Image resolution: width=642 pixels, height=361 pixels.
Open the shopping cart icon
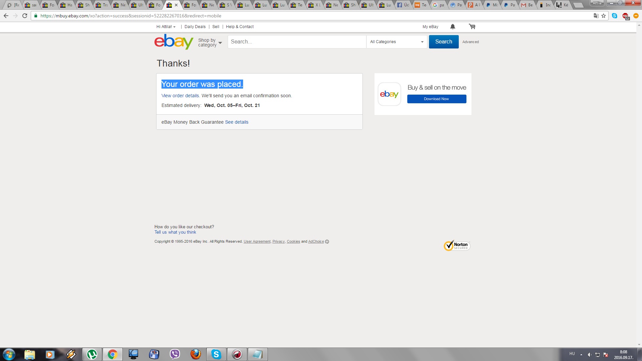(x=472, y=27)
